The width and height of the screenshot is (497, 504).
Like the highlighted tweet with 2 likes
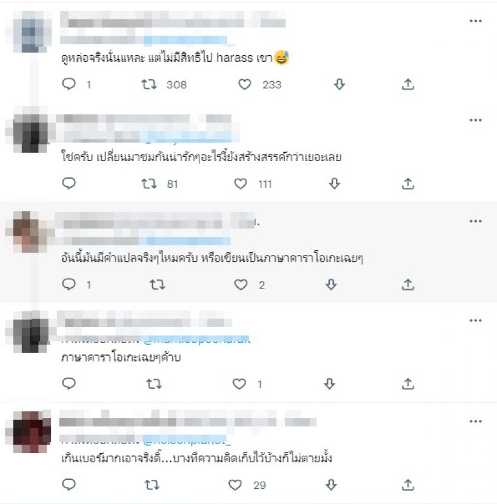241,285
